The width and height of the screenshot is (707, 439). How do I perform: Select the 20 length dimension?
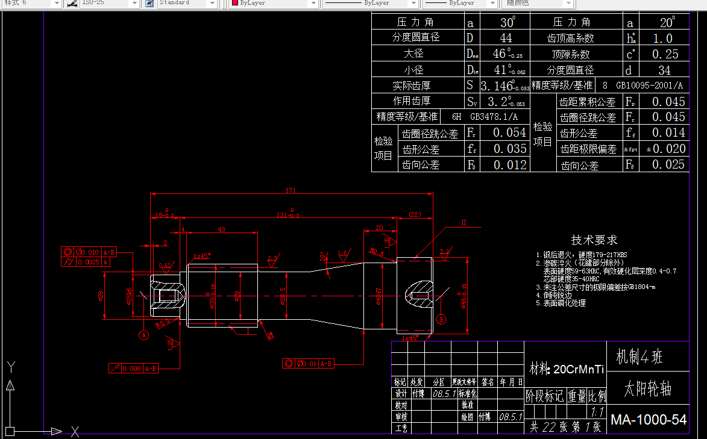point(379,228)
